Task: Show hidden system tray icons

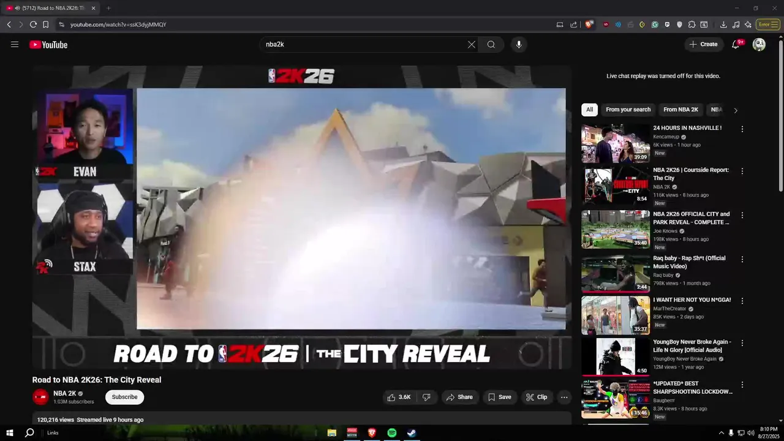Action: click(x=721, y=432)
